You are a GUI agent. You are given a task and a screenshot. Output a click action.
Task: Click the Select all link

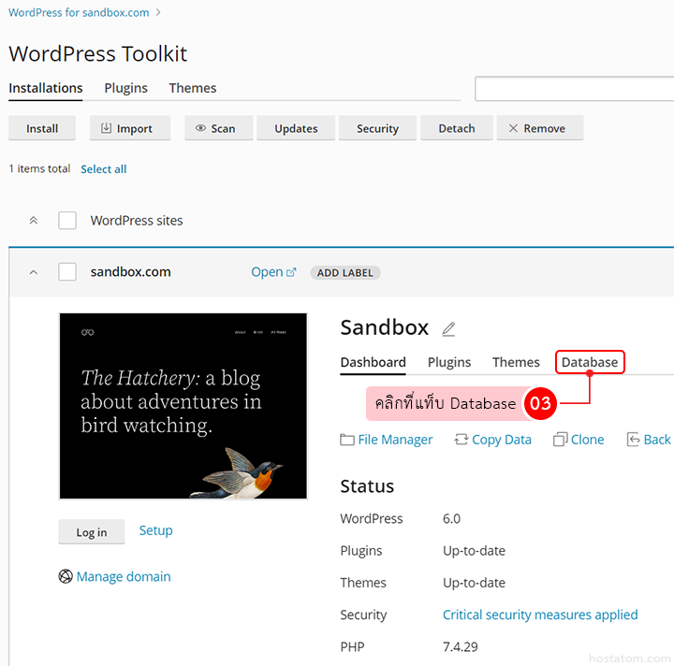103,169
